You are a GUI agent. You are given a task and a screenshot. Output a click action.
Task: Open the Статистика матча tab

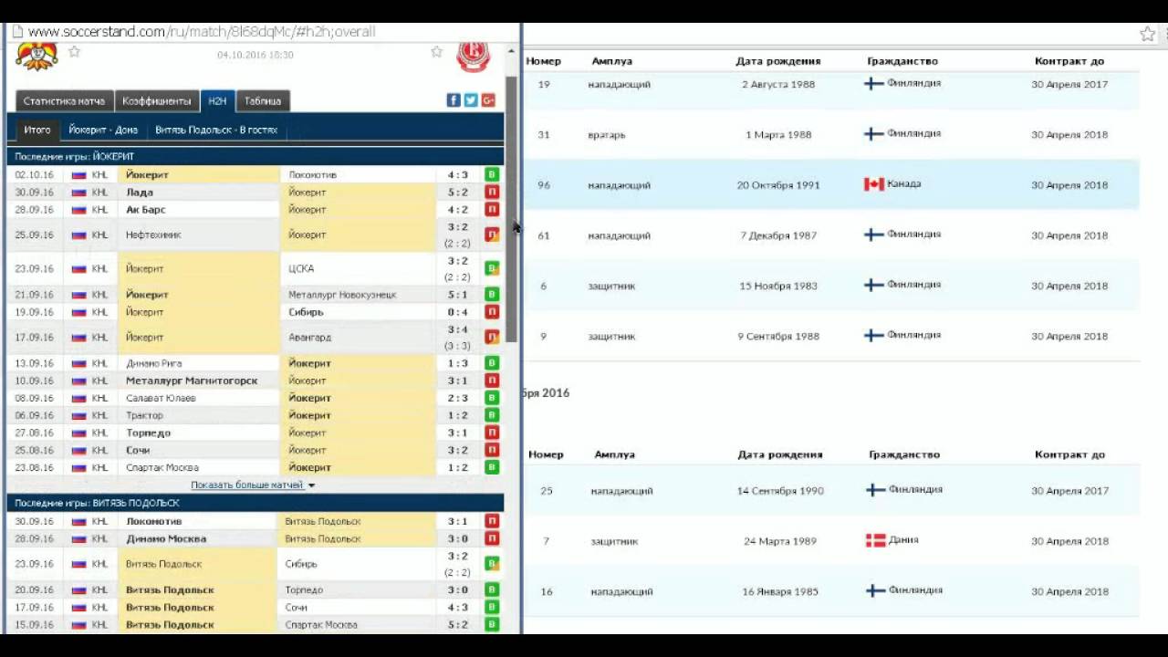(64, 100)
